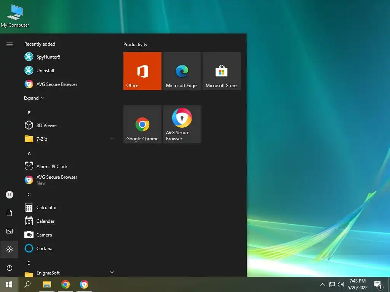Open the Power options button
Image resolution: width=390 pixels, height=292 pixels.
tap(10, 268)
